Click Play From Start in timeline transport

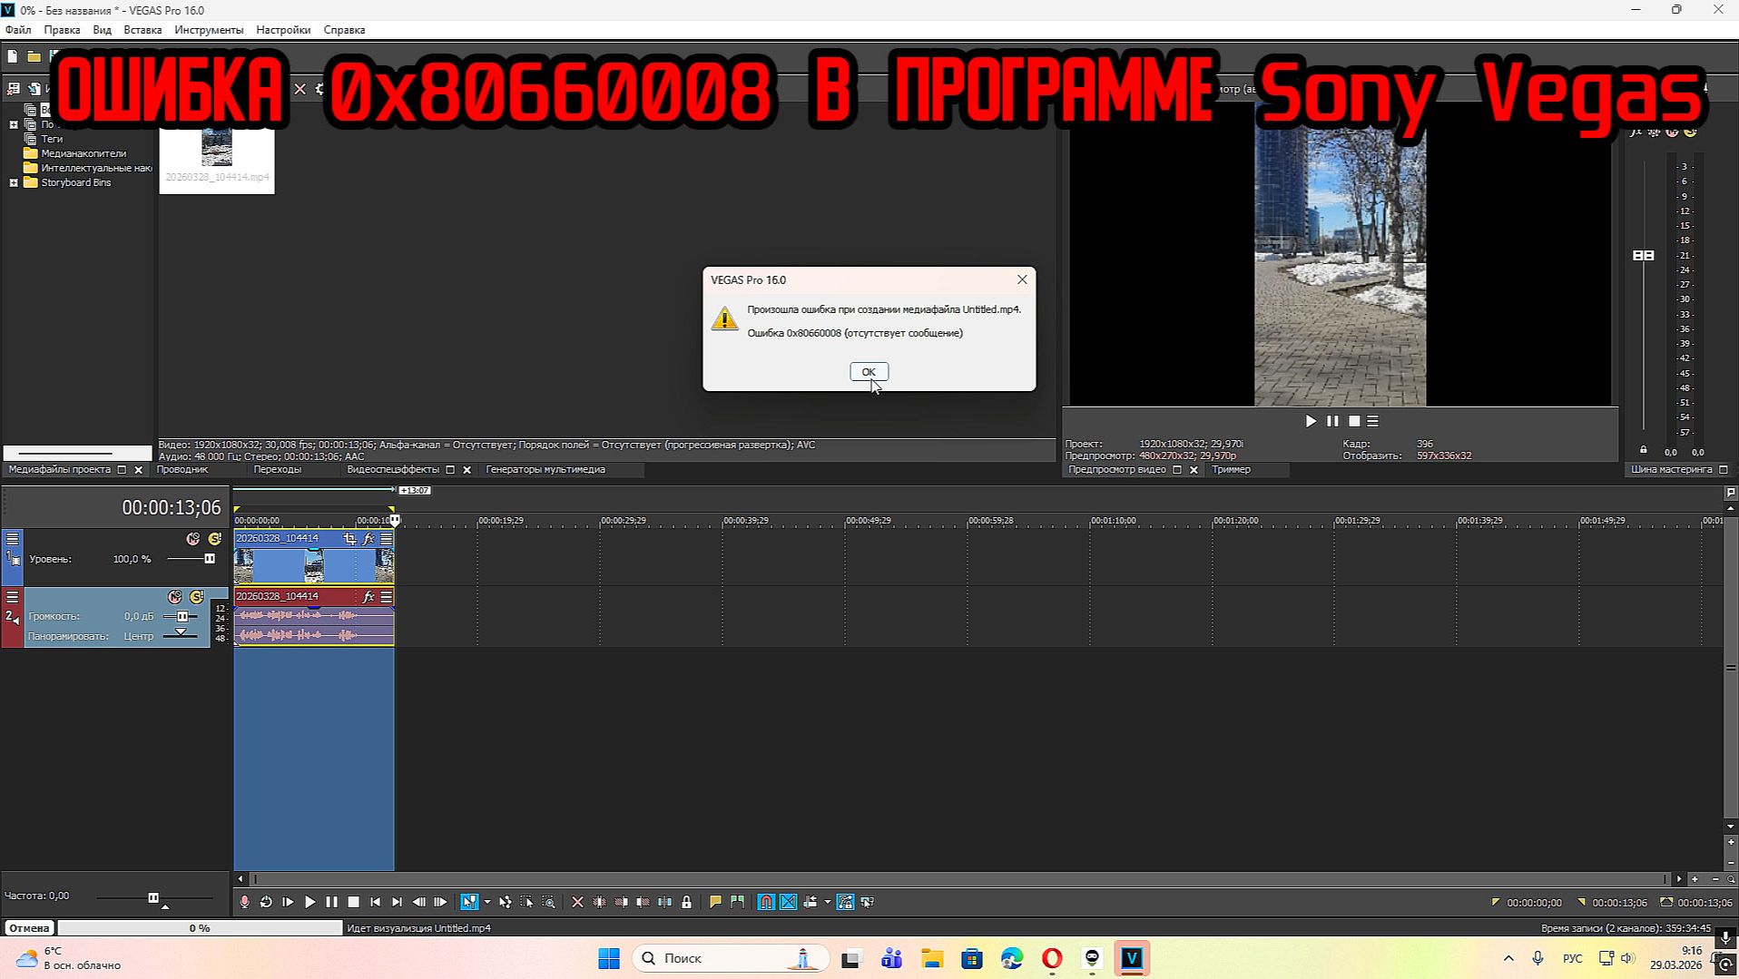(x=288, y=902)
